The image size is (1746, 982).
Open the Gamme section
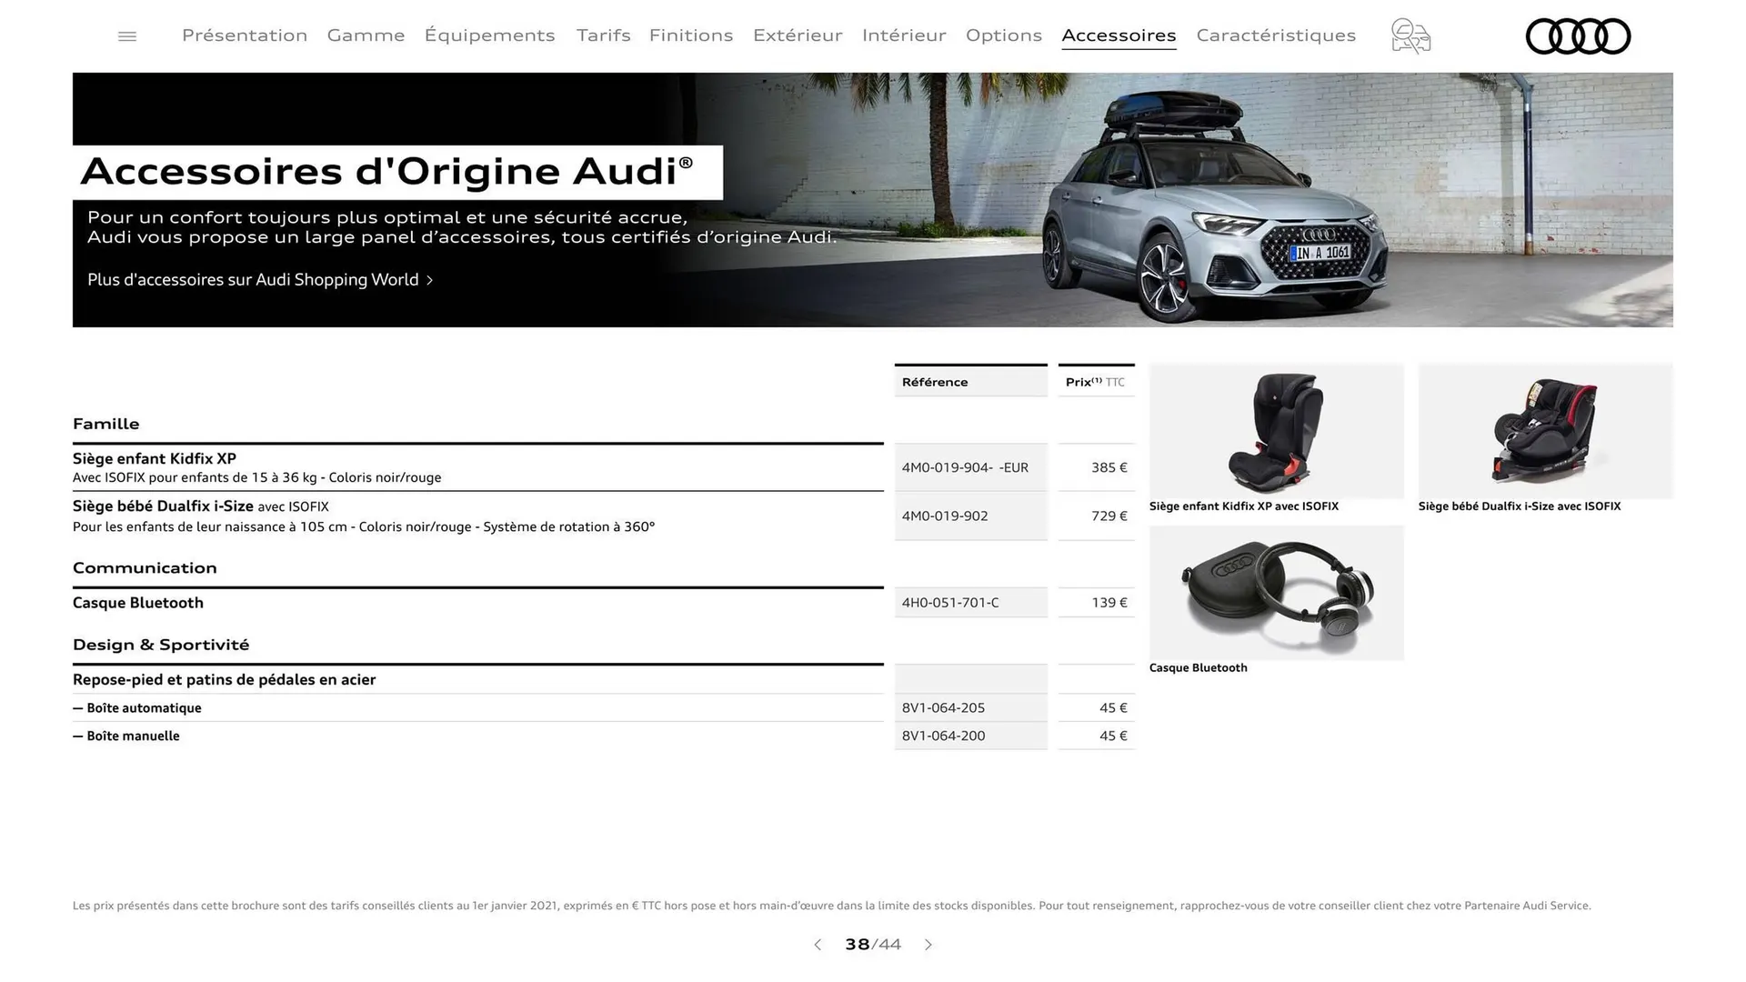366,35
